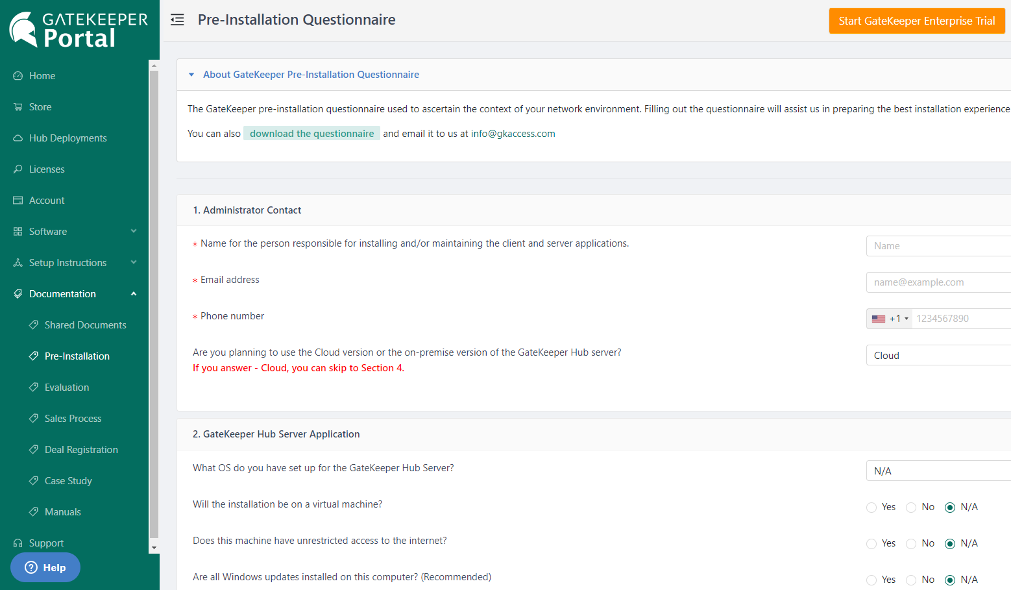Screen dimensions: 1011x590
Task: Click the Licenses key icon
Action: click(x=18, y=169)
